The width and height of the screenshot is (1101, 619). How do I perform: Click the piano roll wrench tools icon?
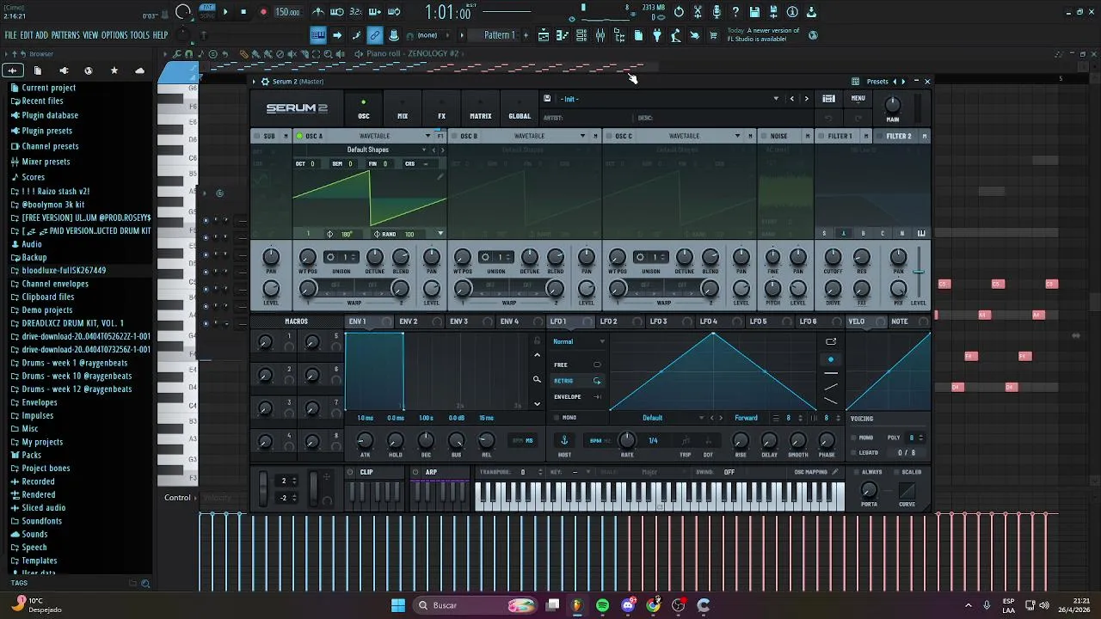[176, 54]
